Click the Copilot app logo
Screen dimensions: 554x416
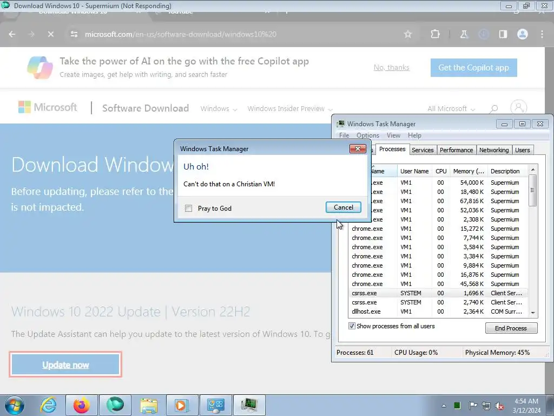[40, 67]
